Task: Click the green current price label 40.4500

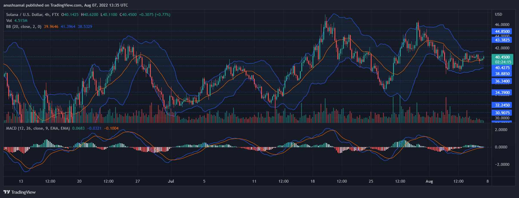Action: (502, 57)
